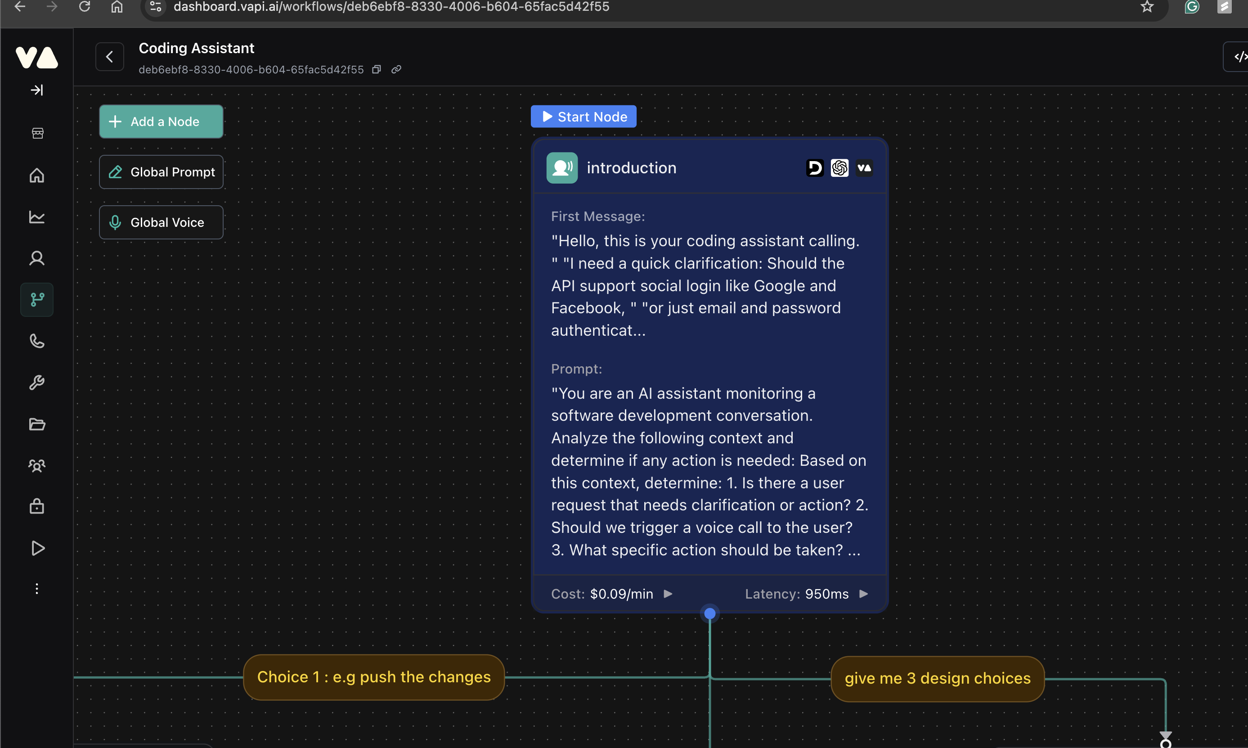The width and height of the screenshot is (1248, 748).
Task: Open the three-dot more menu in the sidebar
Action: pos(37,589)
